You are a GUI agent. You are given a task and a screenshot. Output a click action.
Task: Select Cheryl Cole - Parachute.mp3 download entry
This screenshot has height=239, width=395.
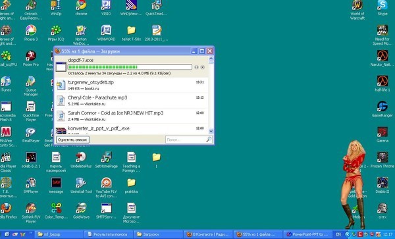point(132,101)
